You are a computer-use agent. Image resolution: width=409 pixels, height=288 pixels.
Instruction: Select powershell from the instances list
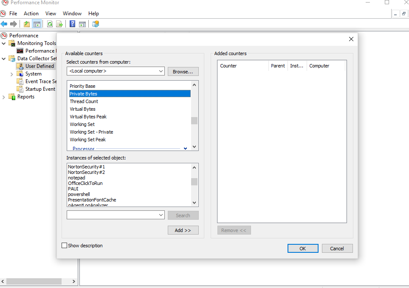pyautogui.click(x=79, y=194)
